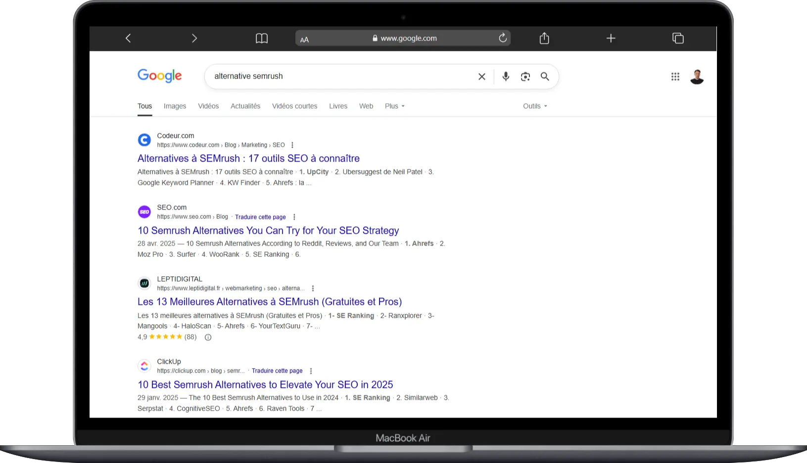Show all open tabs overview icon
This screenshot has width=807, height=463.
pyautogui.click(x=678, y=38)
